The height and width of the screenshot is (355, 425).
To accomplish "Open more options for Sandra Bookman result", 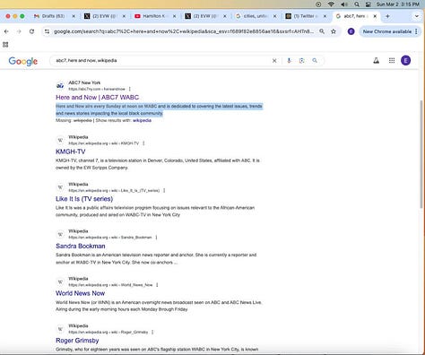I will [x=156, y=238].
